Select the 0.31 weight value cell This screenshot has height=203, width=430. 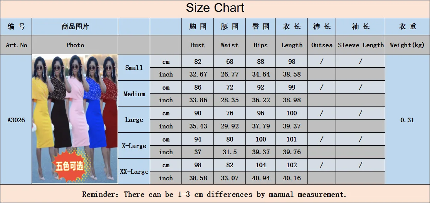coord(407,120)
